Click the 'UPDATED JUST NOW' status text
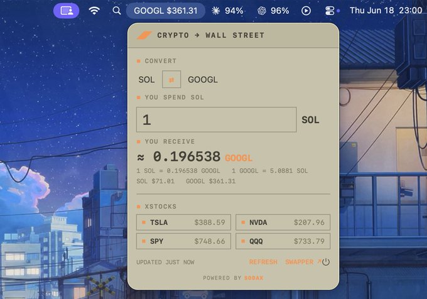 pyautogui.click(x=165, y=262)
